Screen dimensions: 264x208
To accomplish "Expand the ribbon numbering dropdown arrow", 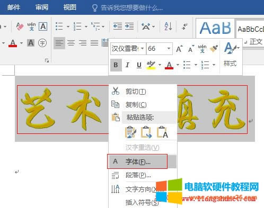I will click(x=86, y=26).
